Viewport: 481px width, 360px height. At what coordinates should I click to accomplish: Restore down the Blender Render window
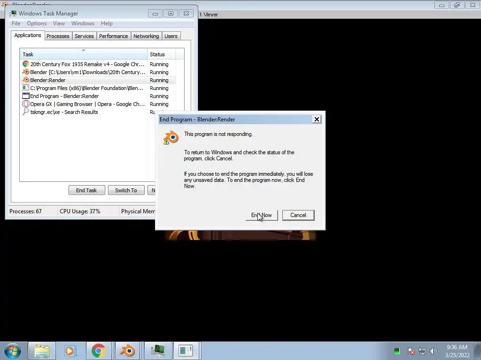click(x=457, y=5)
